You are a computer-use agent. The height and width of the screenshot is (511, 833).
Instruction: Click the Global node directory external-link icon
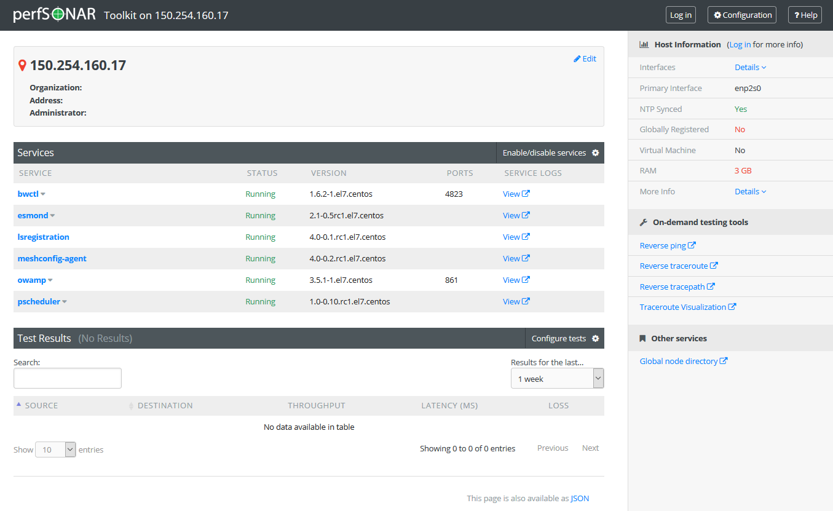tap(724, 361)
